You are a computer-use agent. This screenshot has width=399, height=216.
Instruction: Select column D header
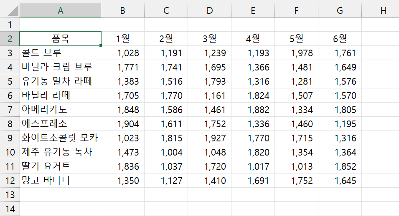[x=209, y=10]
